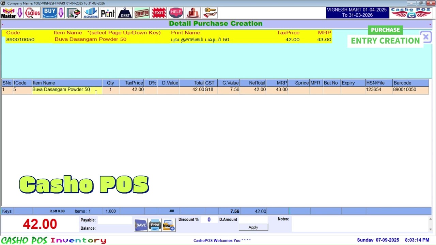Open the Master menu icon
Screen dimensions: 436x245
[x=8, y=13]
